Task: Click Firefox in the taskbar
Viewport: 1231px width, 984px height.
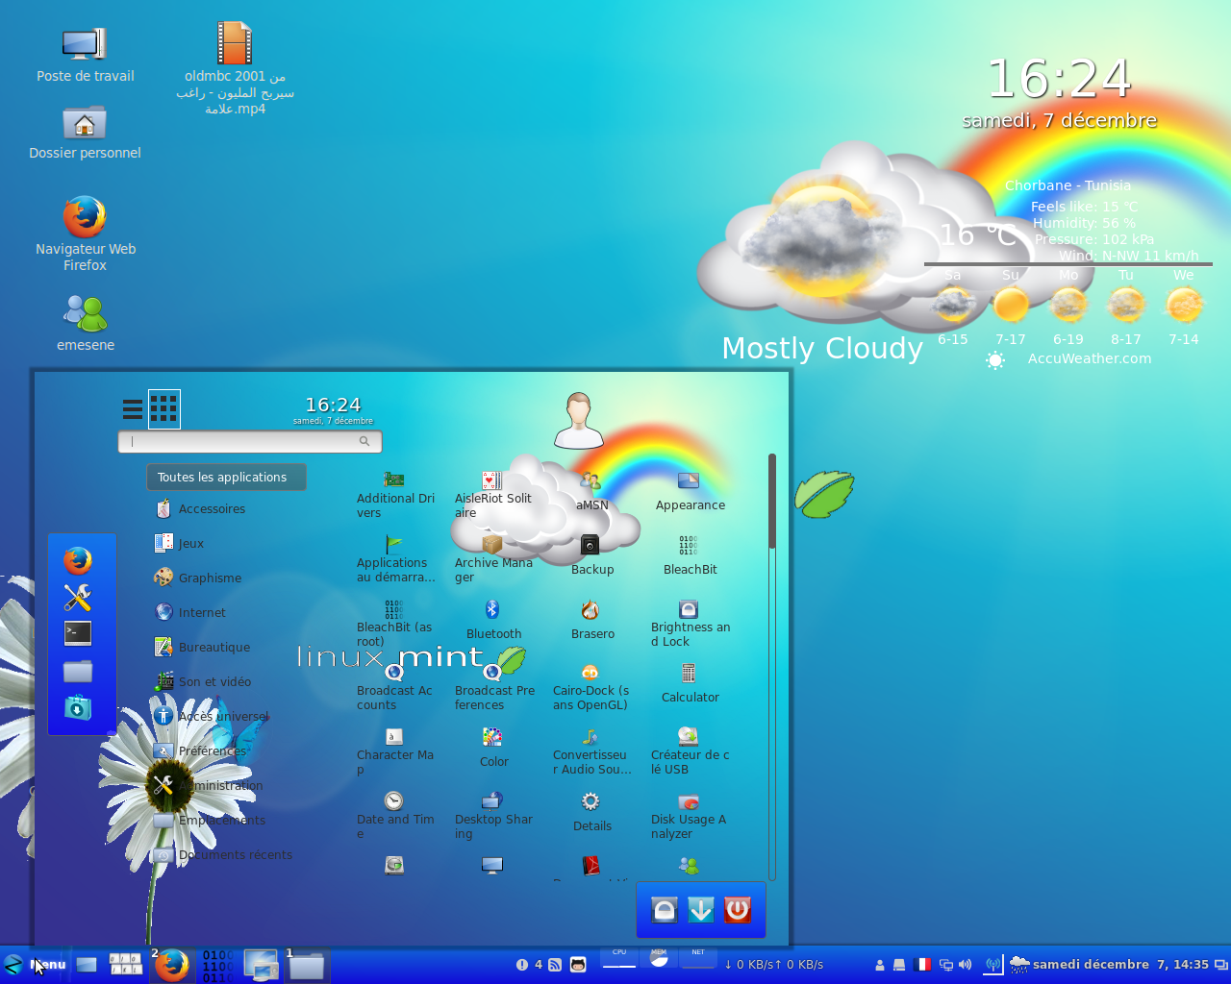Action: [x=172, y=965]
